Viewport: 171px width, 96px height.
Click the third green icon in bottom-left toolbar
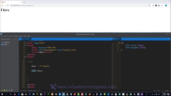(x=7, y=91)
